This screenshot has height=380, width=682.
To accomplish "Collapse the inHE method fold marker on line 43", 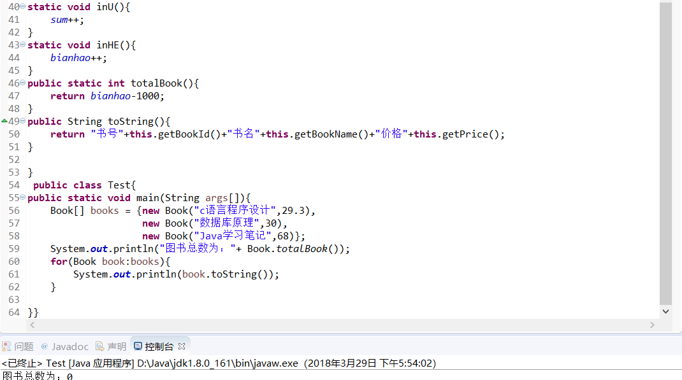I will click(22, 45).
